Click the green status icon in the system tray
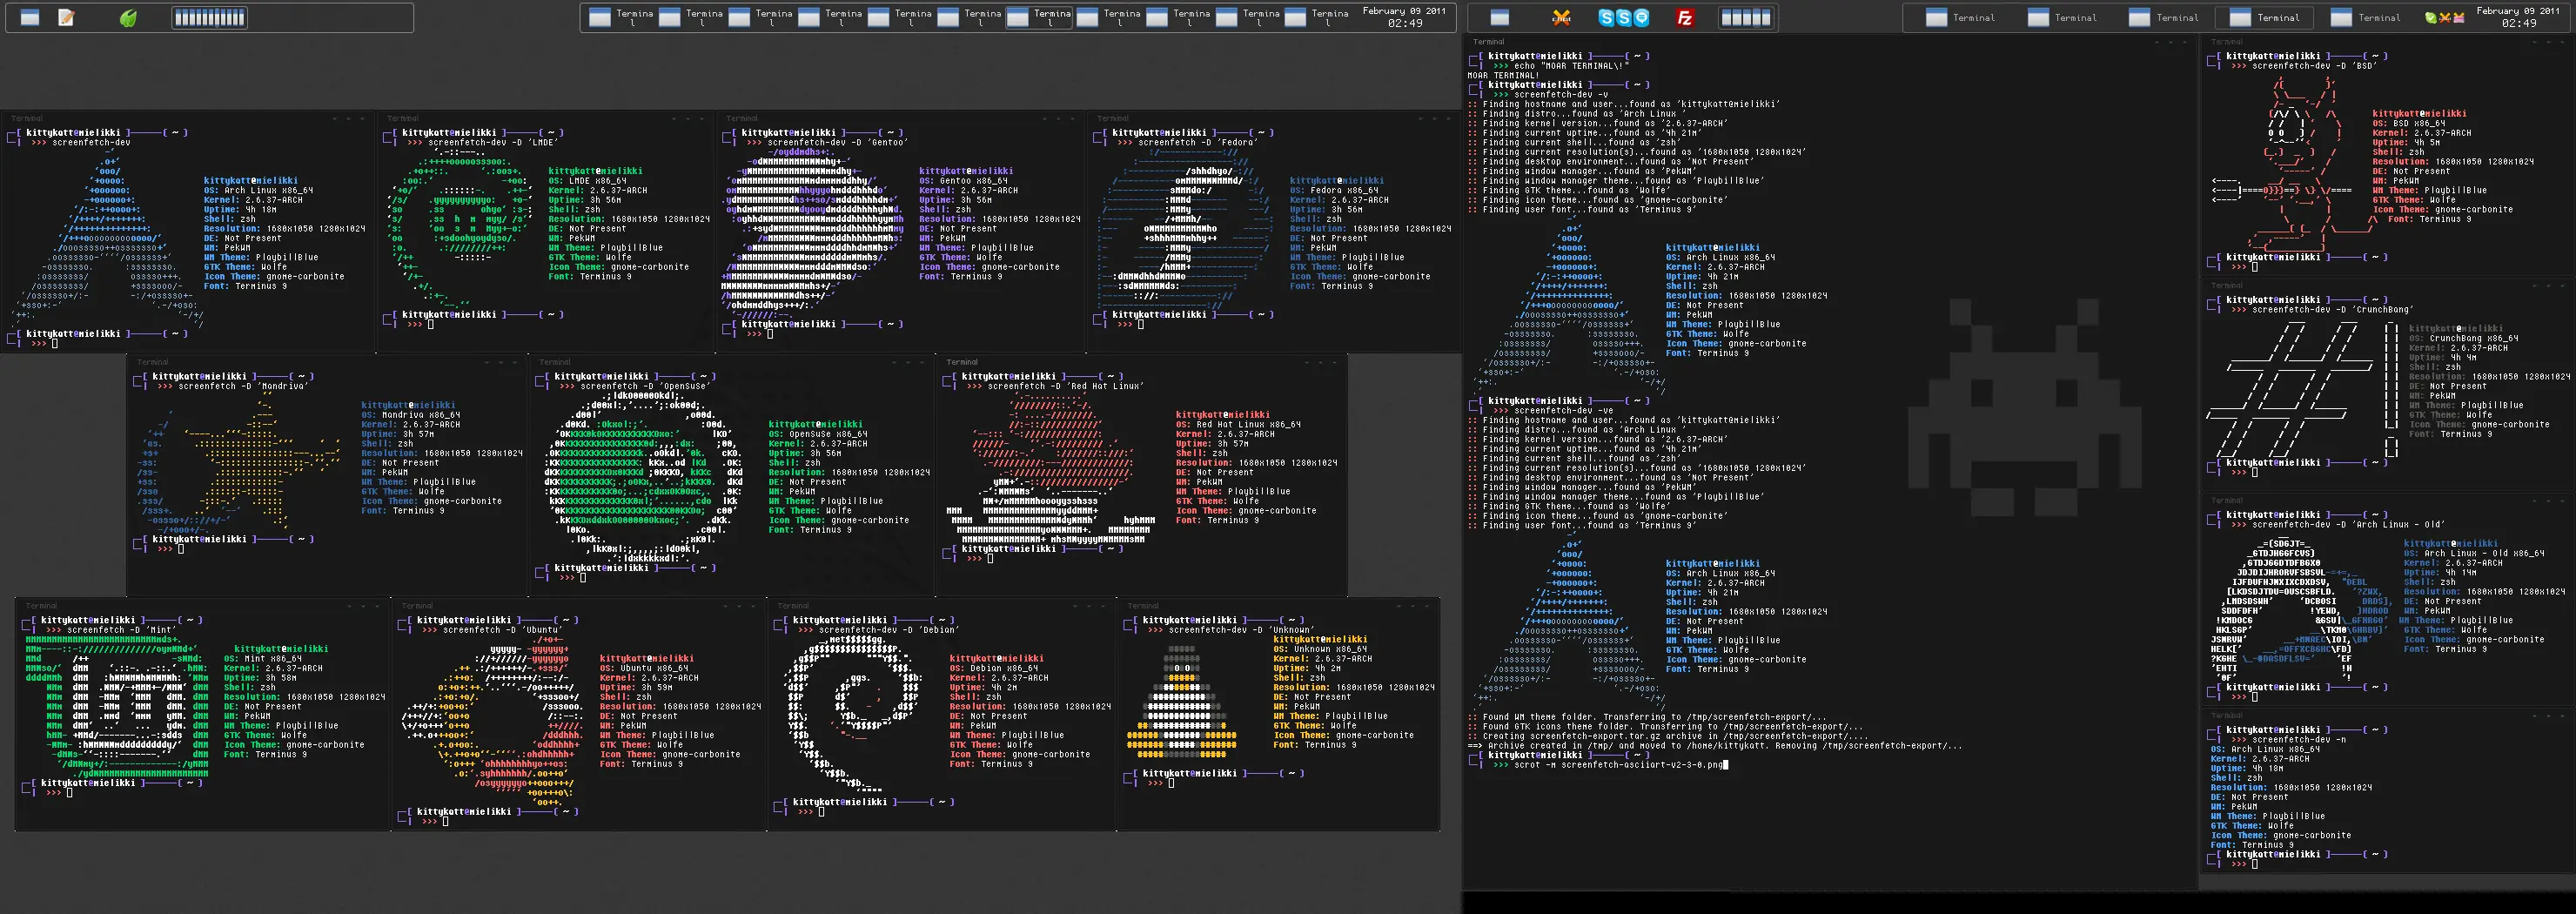Image resolution: width=2576 pixels, height=914 pixels. point(2432,17)
